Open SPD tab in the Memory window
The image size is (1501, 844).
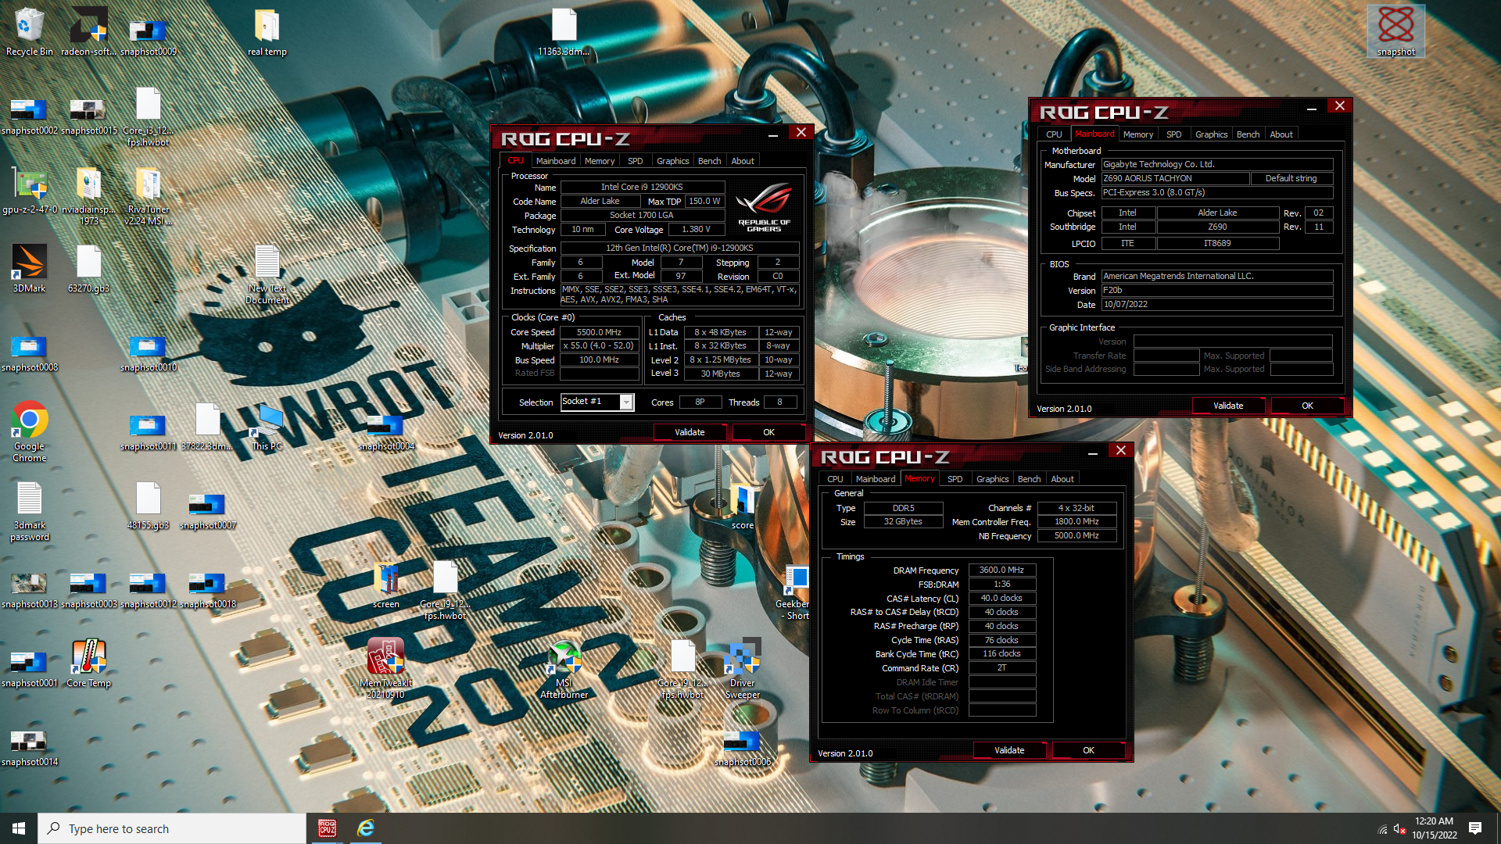click(x=955, y=479)
